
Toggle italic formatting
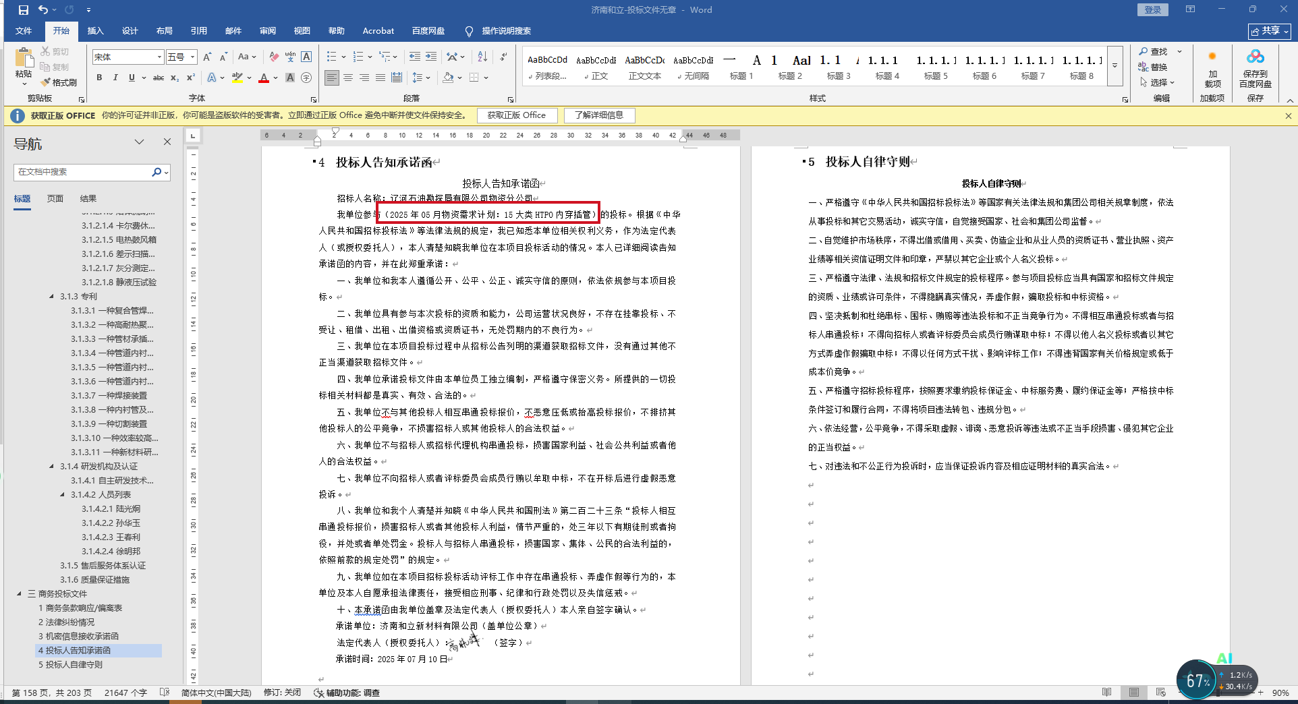115,78
